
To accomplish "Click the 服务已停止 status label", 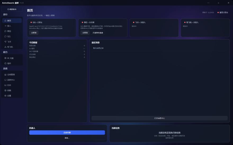I will [x=224, y=12].
